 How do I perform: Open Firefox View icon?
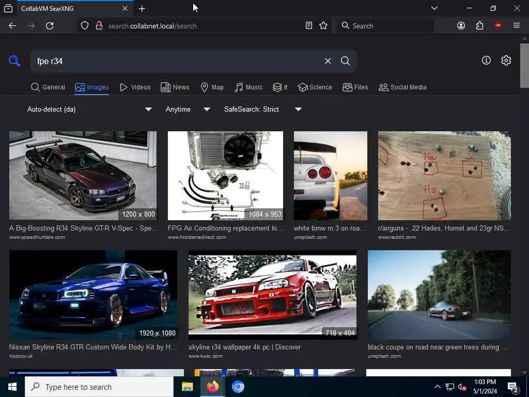point(8,9)
